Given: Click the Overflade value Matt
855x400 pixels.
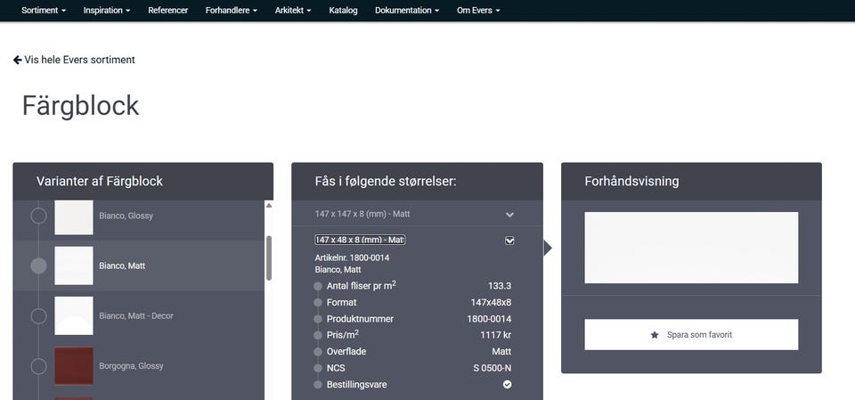Looking at the screenshot, I should [x=501, y=351].
